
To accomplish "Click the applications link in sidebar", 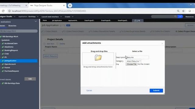I will coord(5,22).
